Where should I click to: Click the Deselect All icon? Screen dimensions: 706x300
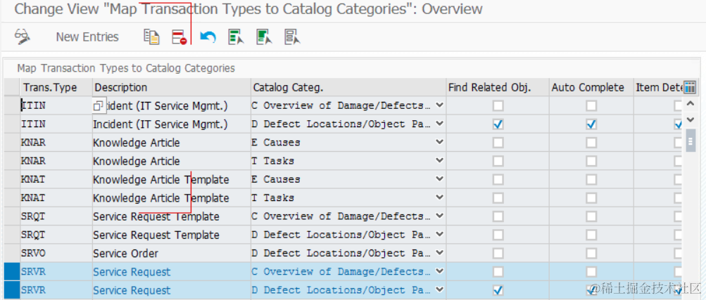click(x=292, y=37)
